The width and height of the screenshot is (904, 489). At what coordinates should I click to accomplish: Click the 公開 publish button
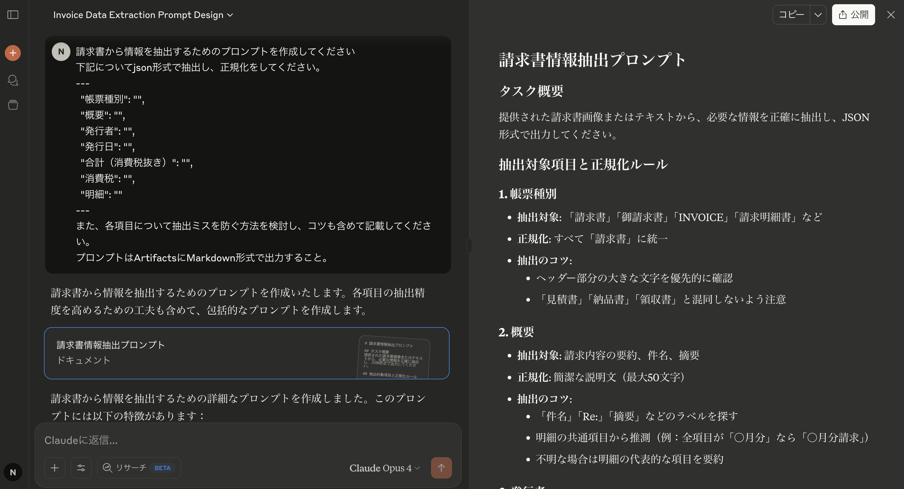click(x=853, y=15)
